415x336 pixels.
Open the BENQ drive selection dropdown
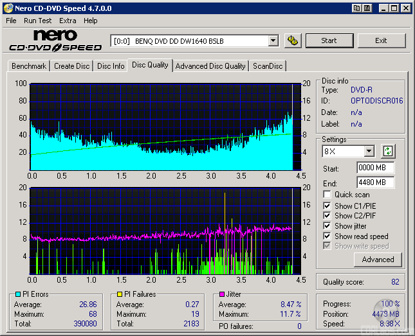(x=273, y=41)
